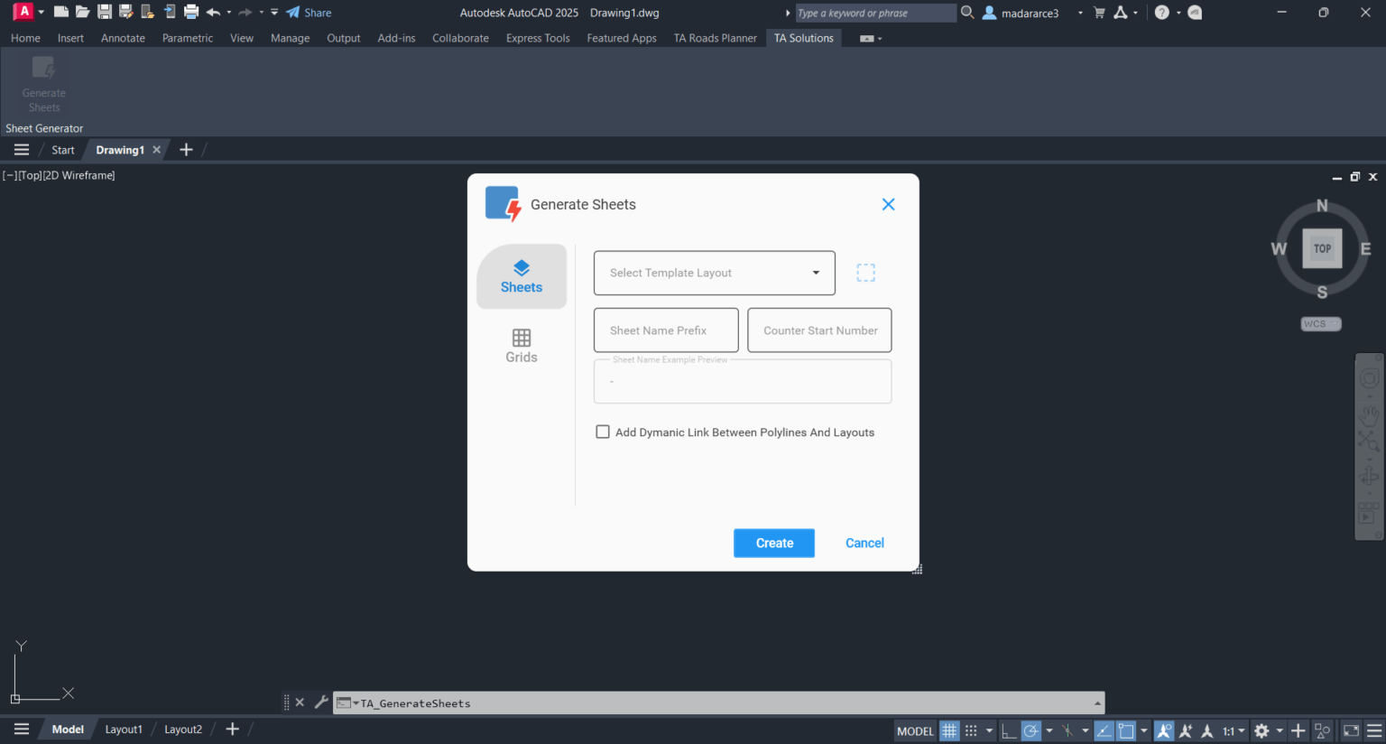This screenshot has height=744, width=1386.
Task: Toggle the drawing grid display in status bar
Action: 949,730
